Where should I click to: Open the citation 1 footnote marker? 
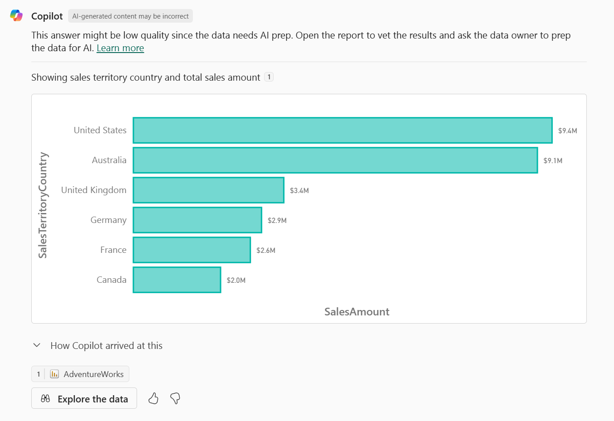click(269, 77)
